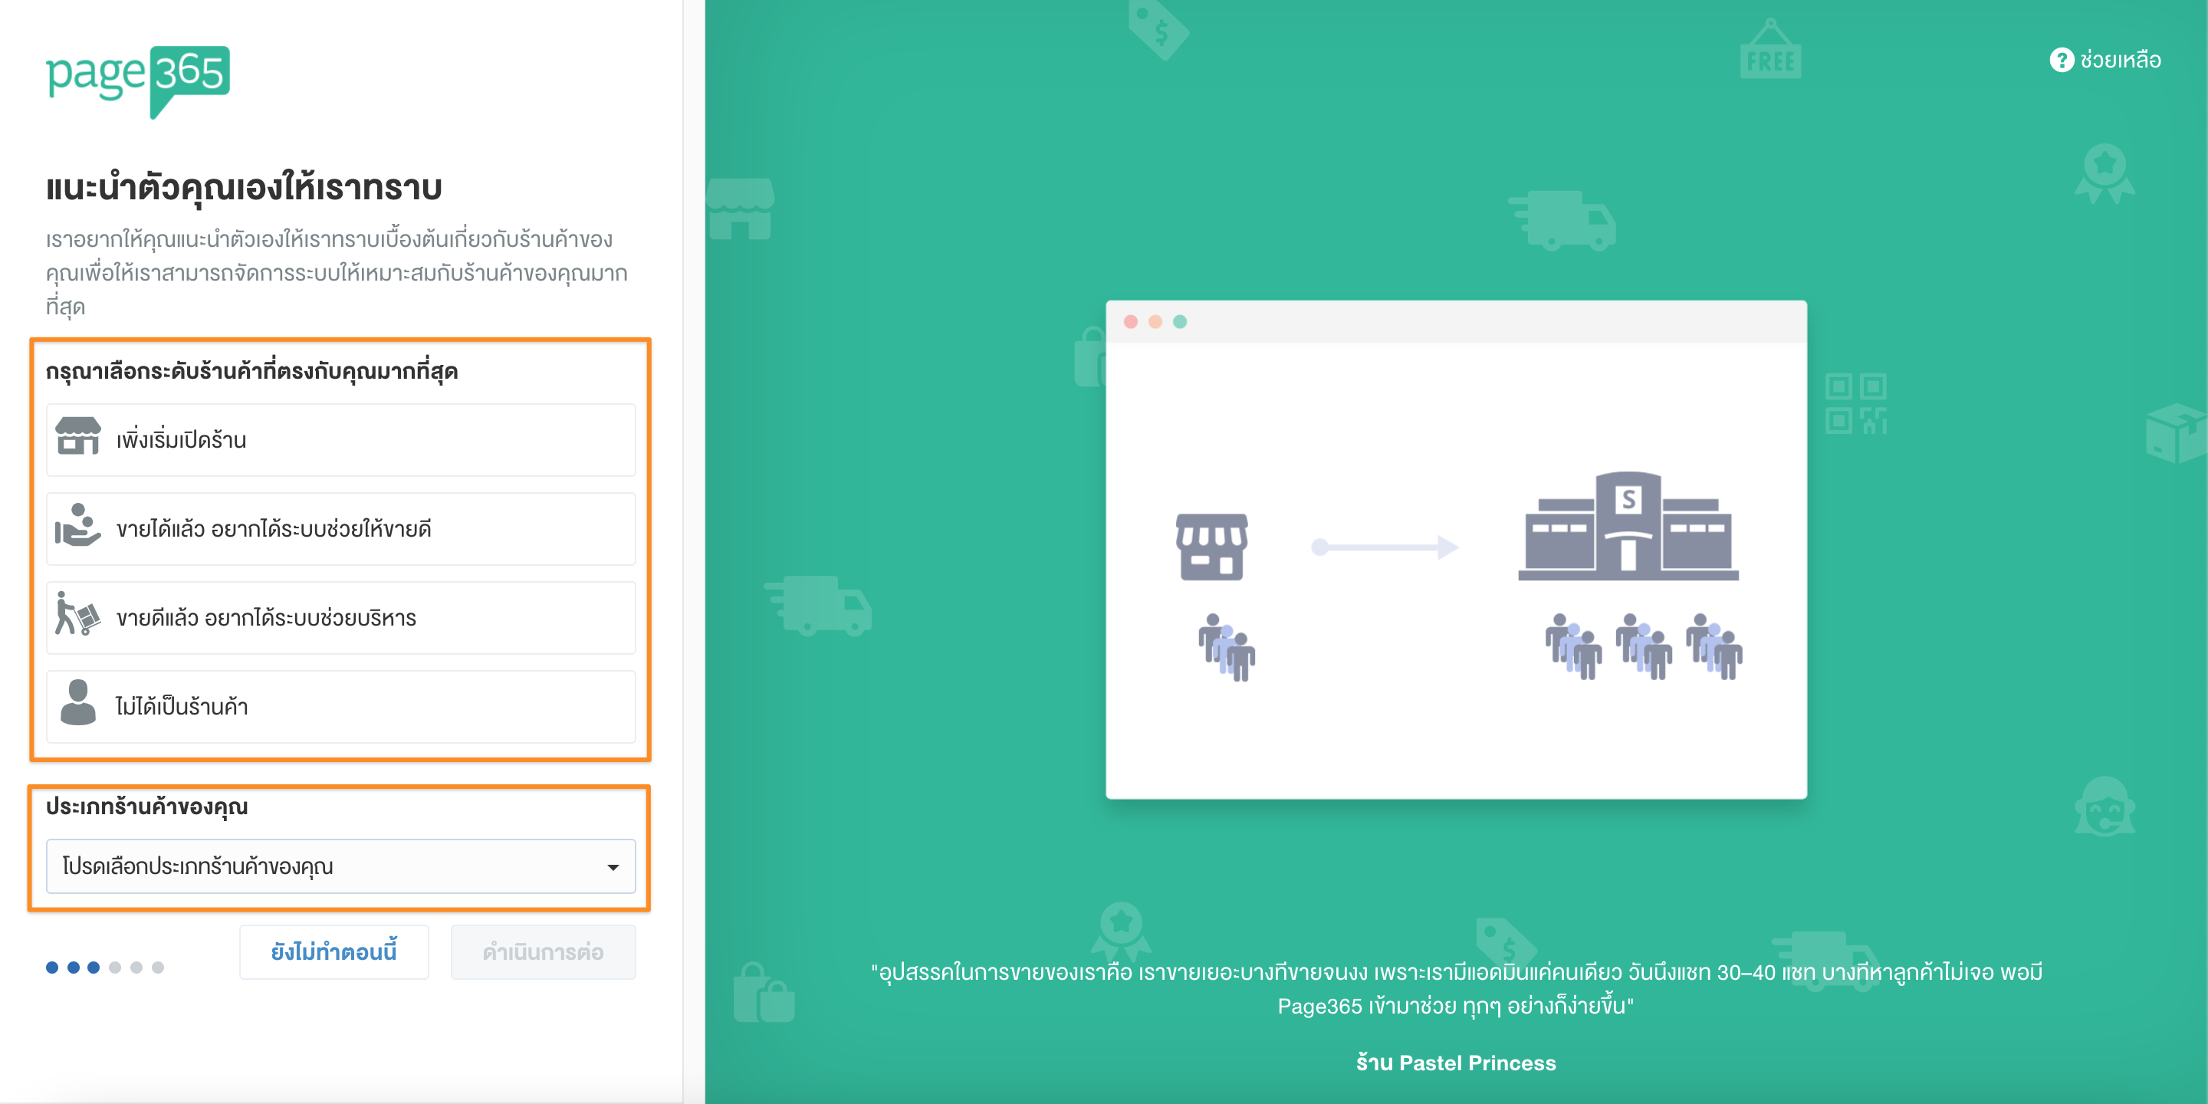Click the third blue progress dot
Image resolution: width=2208 pixels, height=1104 pixels.
tap(94, 967)
